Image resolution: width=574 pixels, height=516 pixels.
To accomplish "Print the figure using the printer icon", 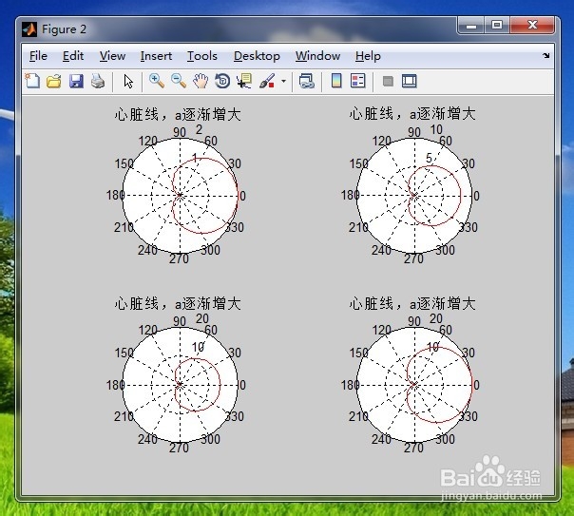I will point(98,81).
